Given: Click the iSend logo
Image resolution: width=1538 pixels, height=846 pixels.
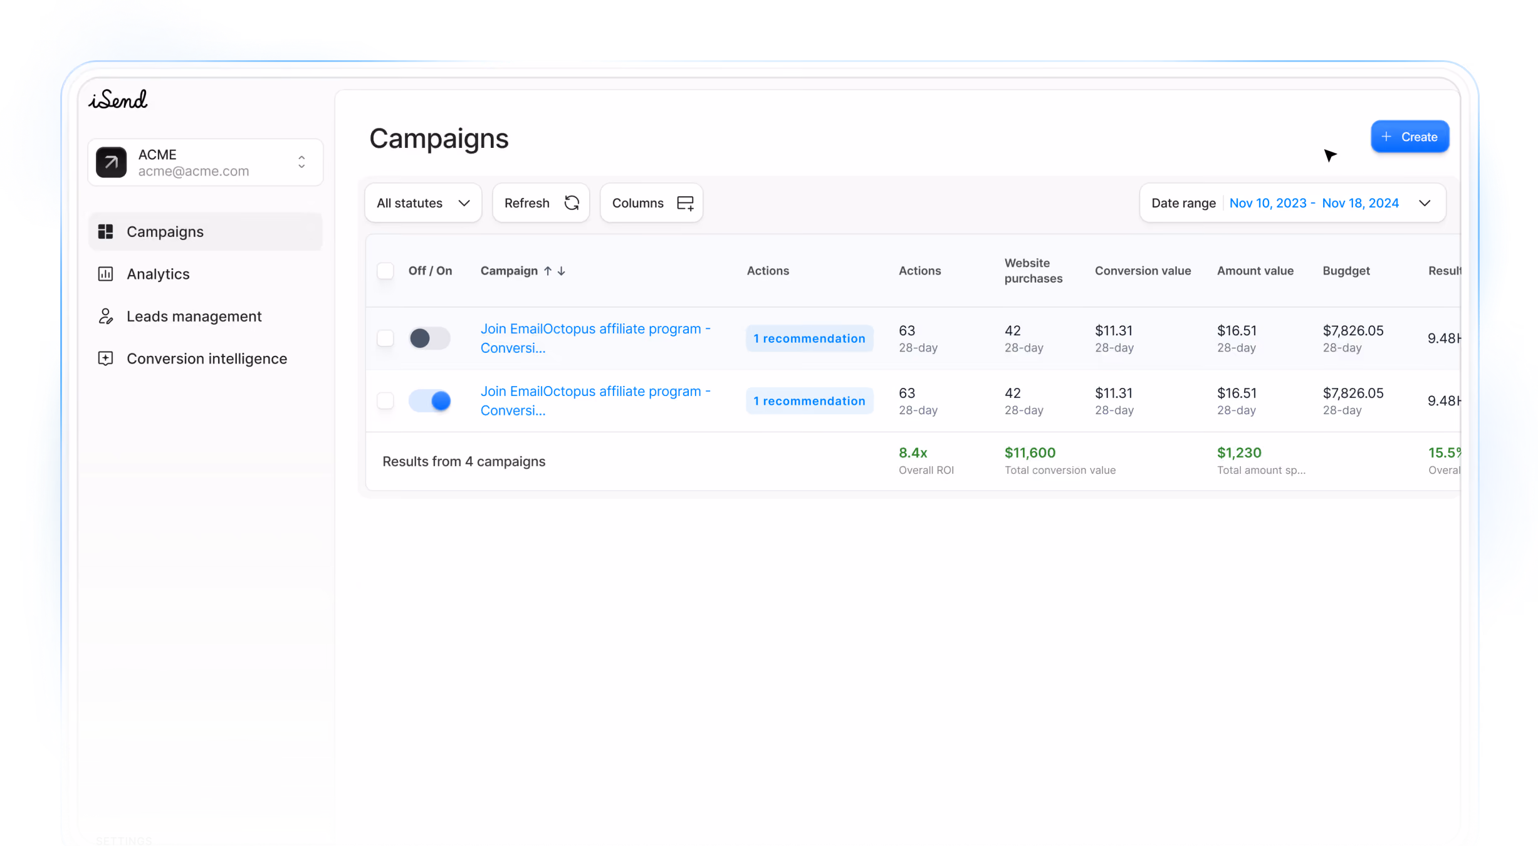Looking at the screenshot, I should coord(118,99).
